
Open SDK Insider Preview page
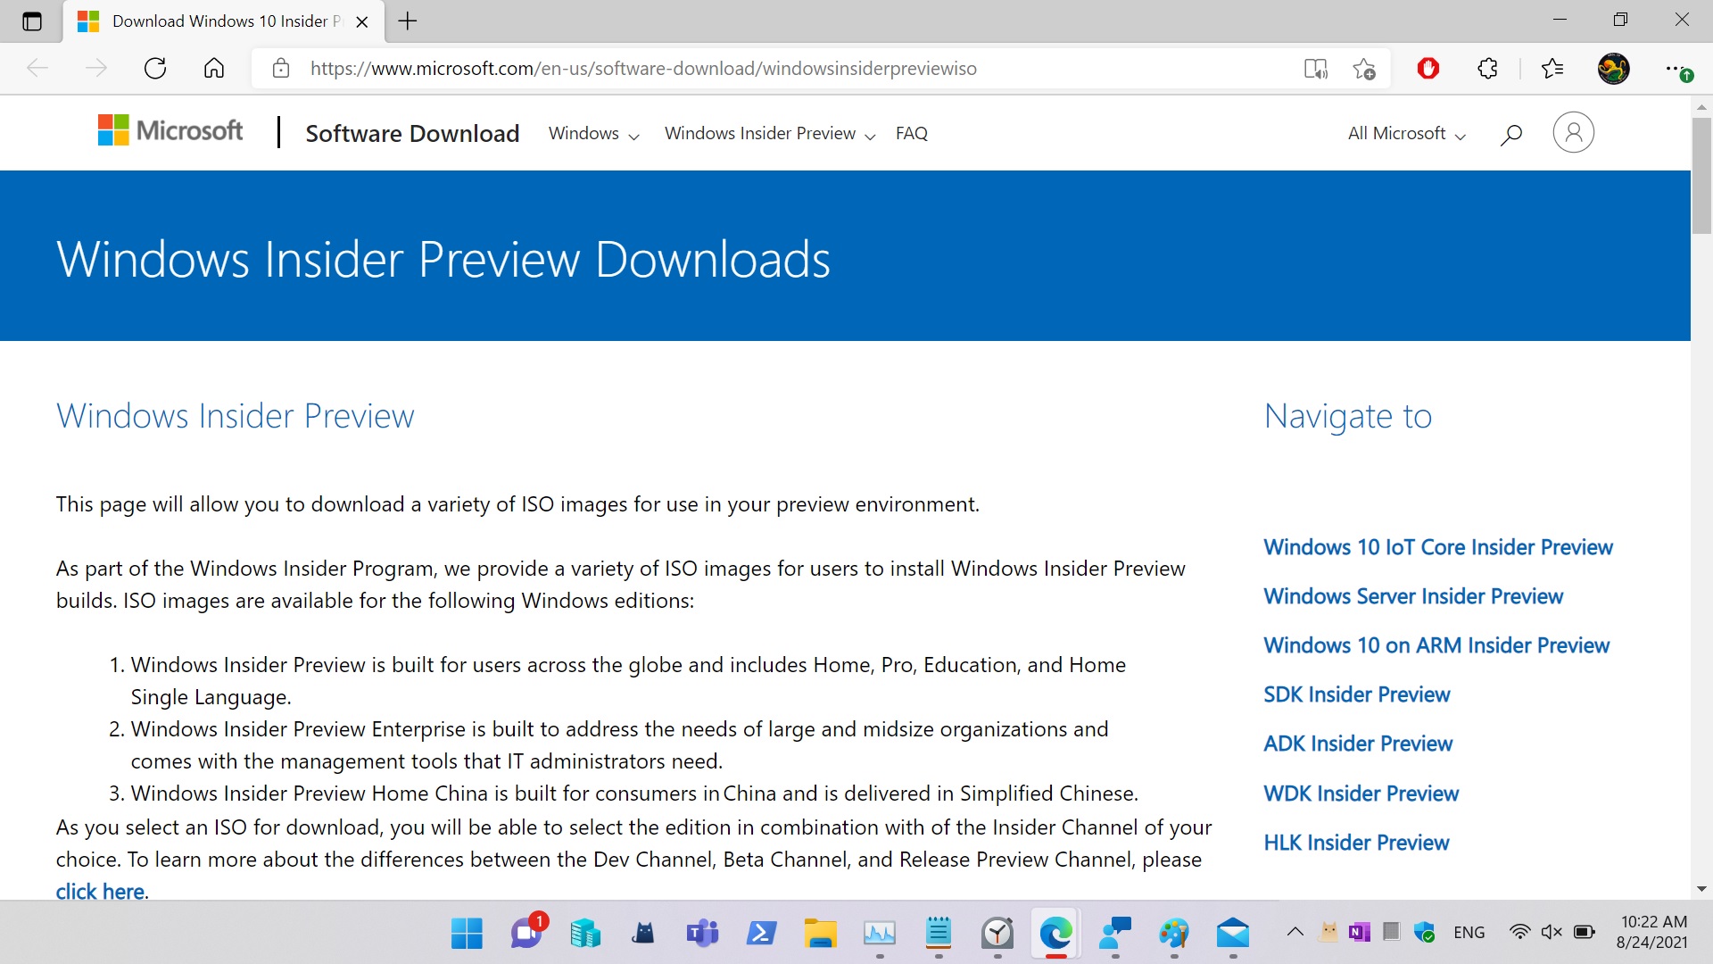tap(1356, 694)
